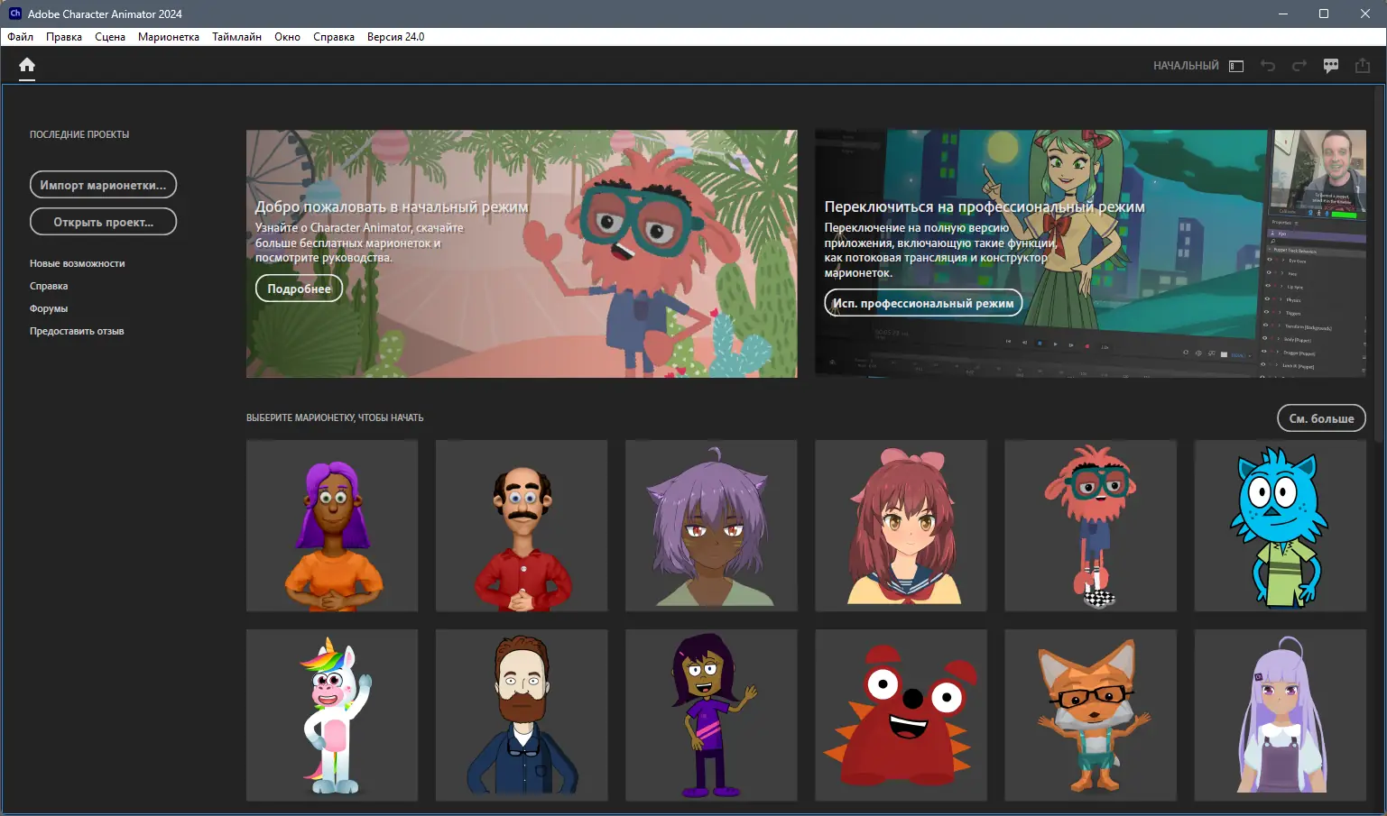Click the ВЫБЕРИТЕ МАРИОНЕТКУ, ЧТОБЫ НАЧАТЬ heading
Viewport: 1387px width, 816px height.
(335, 417)
